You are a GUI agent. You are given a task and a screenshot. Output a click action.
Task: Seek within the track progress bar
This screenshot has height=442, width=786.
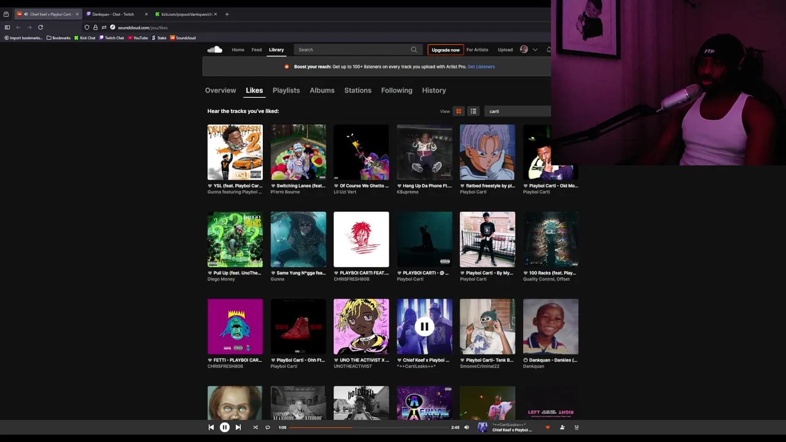pyautogui.click(x=368, y=427)
